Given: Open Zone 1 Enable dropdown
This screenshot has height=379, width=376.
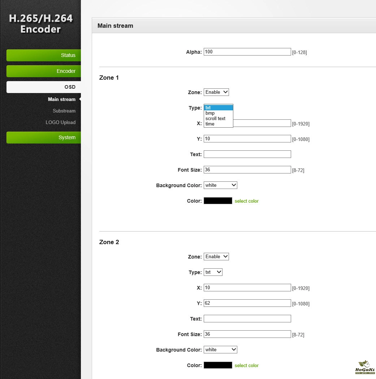Looking at the screenshot, I should point(216,92).
